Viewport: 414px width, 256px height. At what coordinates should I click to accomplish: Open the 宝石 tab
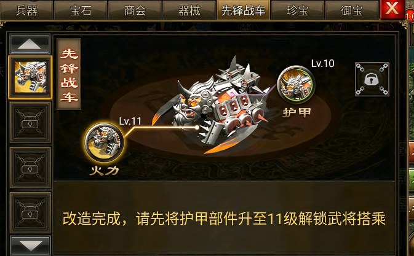(x=81, y=10)
